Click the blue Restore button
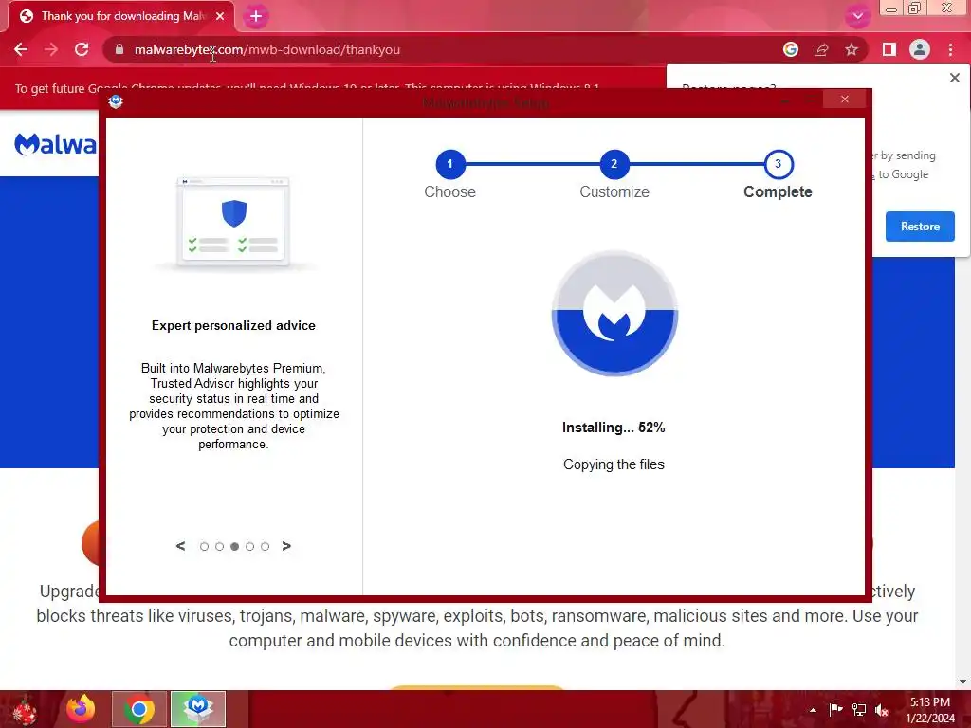Image resolution: width=971 pixels, height=728 pixels. coord(920,227)
